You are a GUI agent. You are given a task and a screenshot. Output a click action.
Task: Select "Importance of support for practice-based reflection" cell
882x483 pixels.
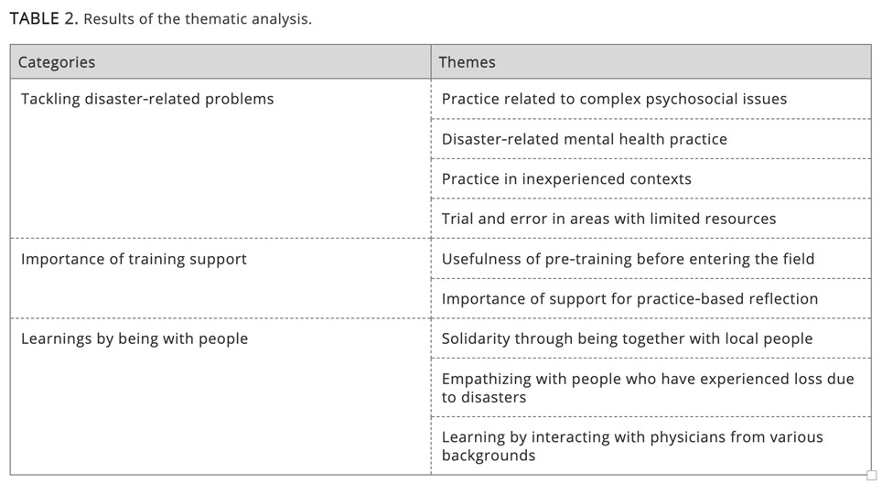[x=629, y=298]
